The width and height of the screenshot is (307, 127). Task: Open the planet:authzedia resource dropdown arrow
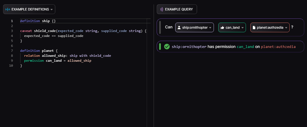(286, 28)
